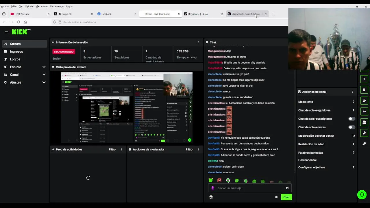Viewport: 370px width, 208px height.
Task: Open the Historial menu
Action: click(x=29, y=6)
